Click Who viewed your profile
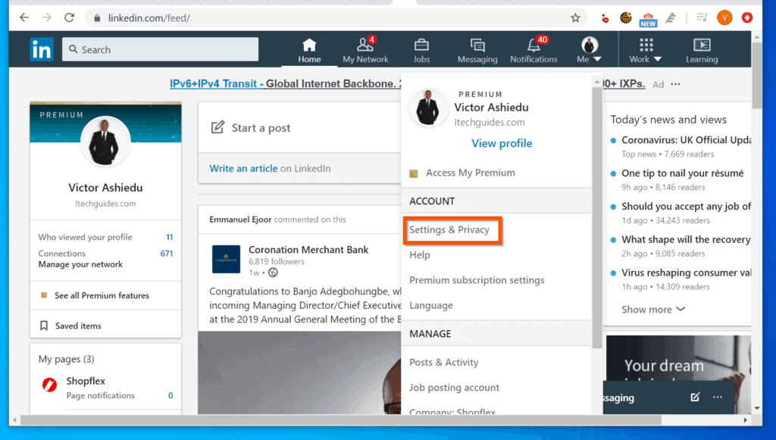This screenshot has width=776, height=440. pyautogui.click(x=85, y=237)
